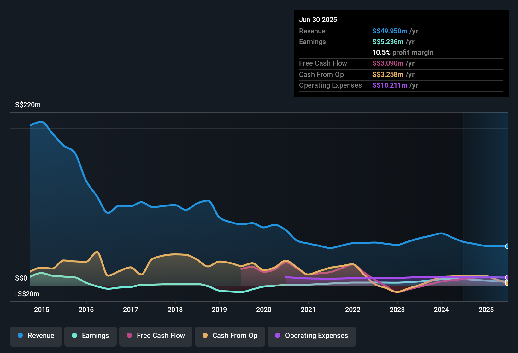Click the pink Free Cash Flow dot
Viewport: 518px width, 353px height.
[x=129, y=335]
